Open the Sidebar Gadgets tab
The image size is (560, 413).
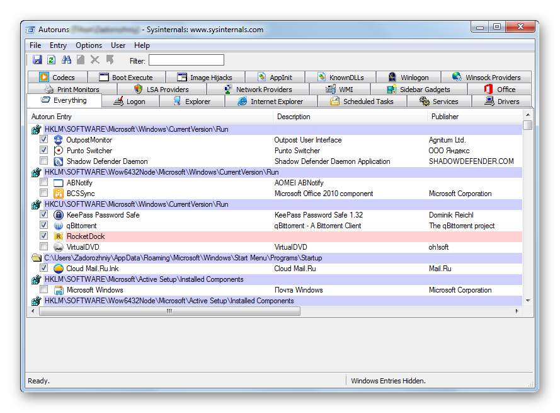pyautogui.click(x=419, y=90)
